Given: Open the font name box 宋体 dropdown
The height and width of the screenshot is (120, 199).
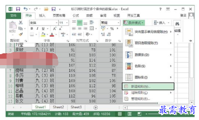Looking at the screenshot, I should pyautogui.click(x=56, y=23).
